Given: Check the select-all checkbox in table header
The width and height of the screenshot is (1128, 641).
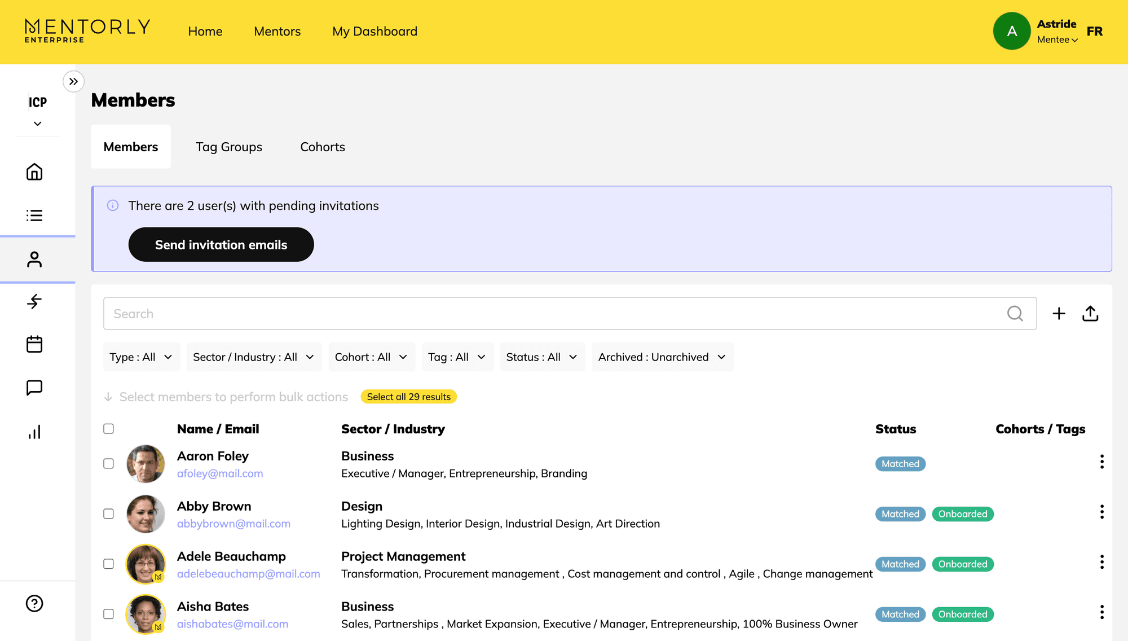Looking at the screenshot, I should [x=109, y=429].
